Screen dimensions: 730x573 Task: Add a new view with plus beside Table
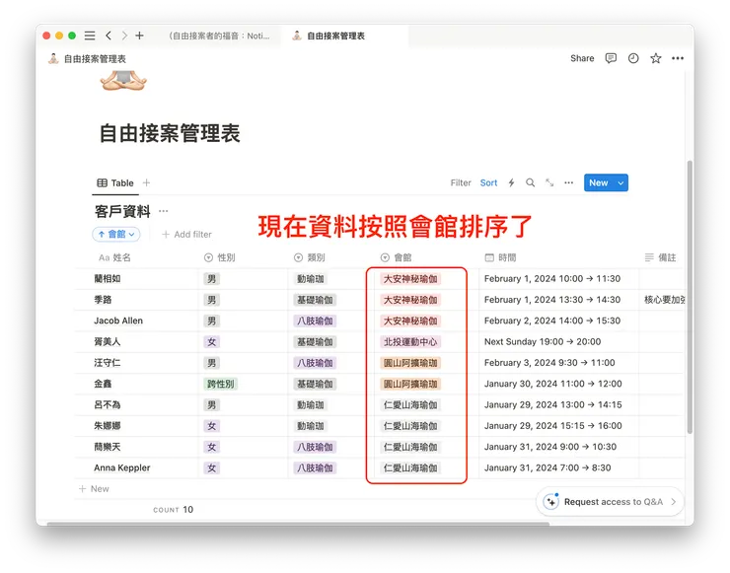click(x=146, y=182)
